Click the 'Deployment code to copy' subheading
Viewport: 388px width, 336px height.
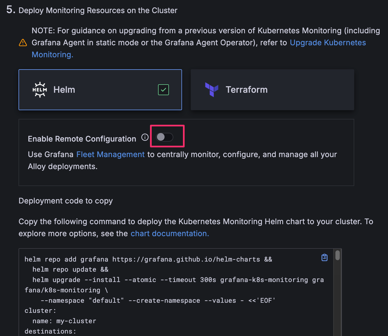coord(65,201)
